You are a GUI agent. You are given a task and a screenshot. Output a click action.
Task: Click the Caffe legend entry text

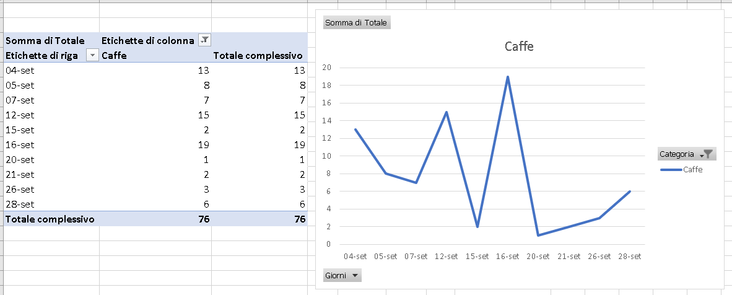pos(692,170)
